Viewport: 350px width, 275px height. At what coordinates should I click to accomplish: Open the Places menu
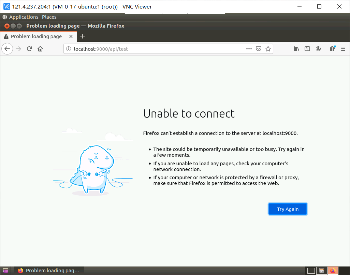click(49, 17)
